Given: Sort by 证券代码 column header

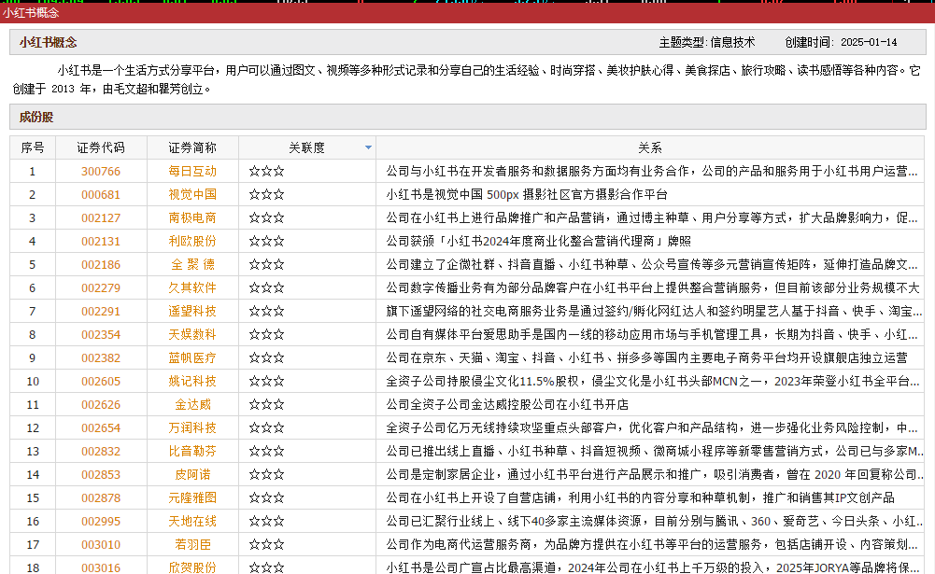Looking at the screenshot, I should (101, 147).
